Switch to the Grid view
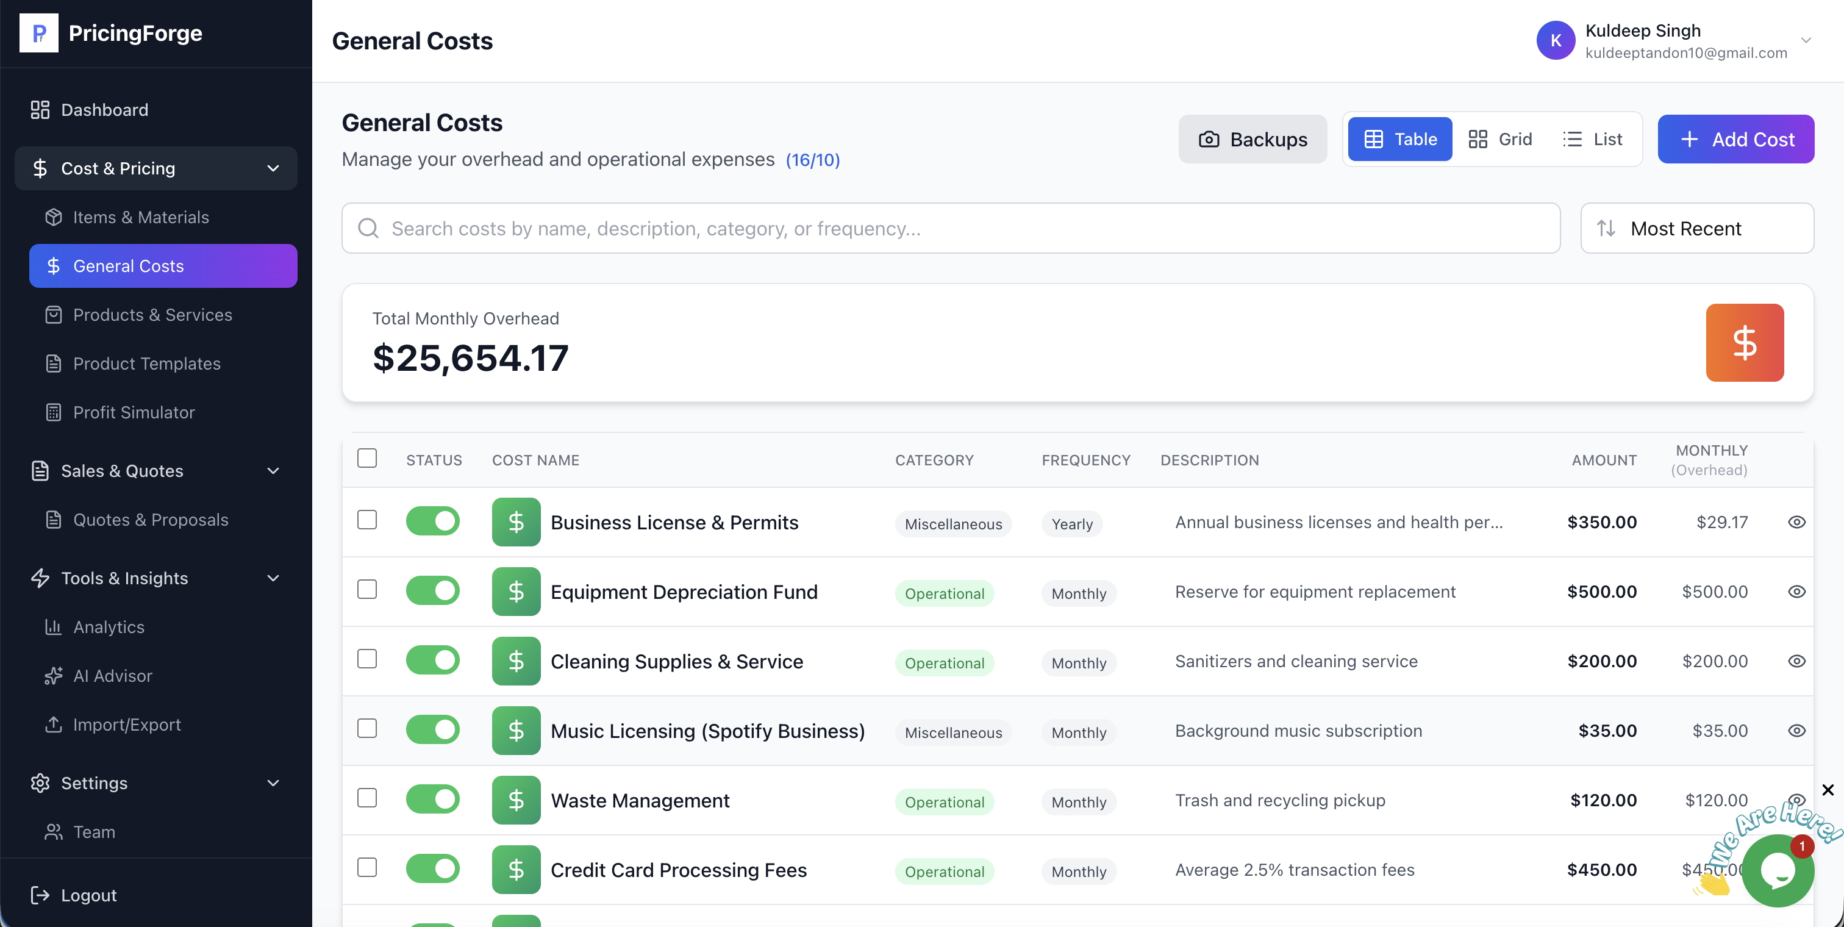 click(x=1499, y=139)
